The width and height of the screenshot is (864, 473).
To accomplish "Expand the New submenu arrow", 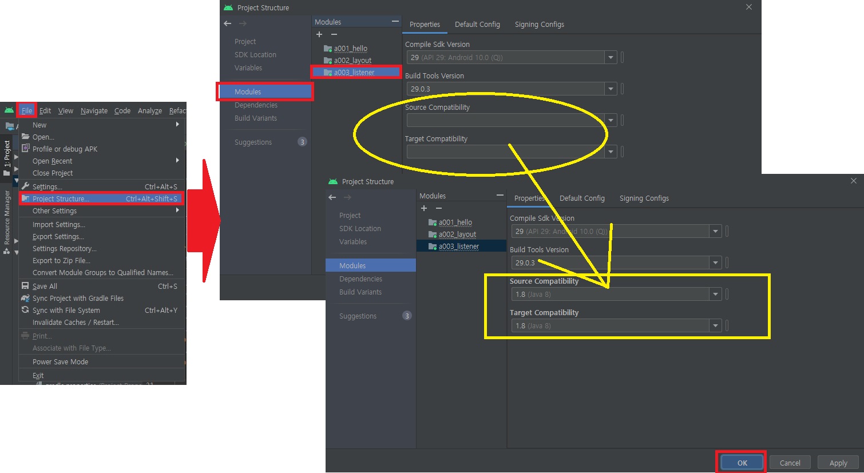I will [177, 124].
